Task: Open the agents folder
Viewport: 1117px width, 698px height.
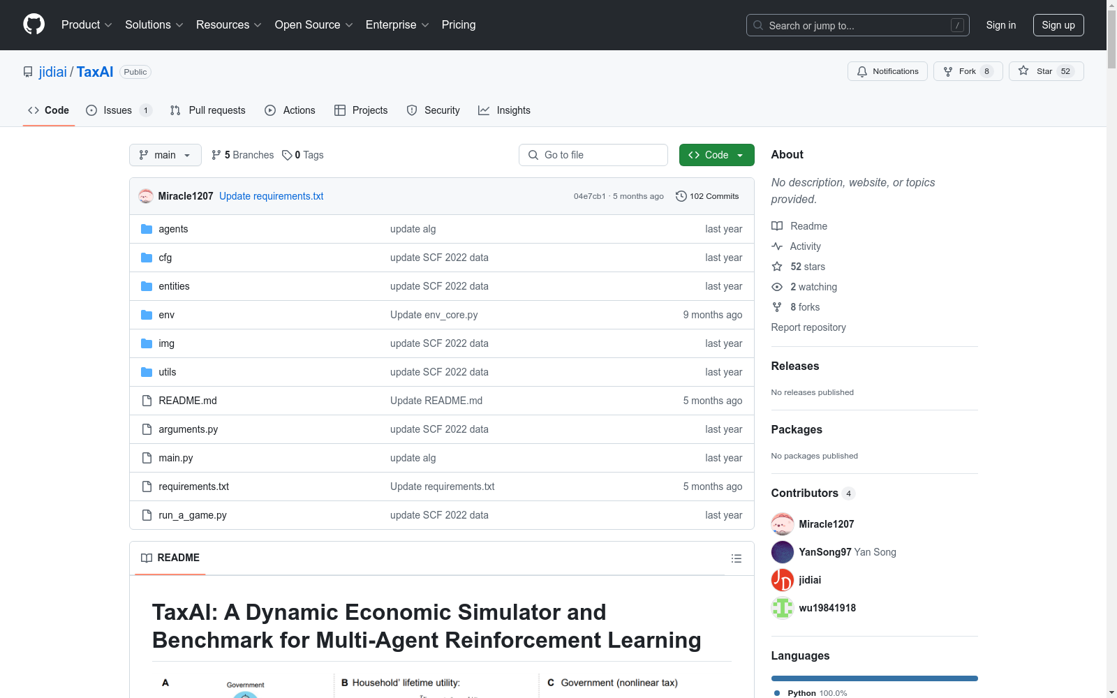Action: point(173,229)
